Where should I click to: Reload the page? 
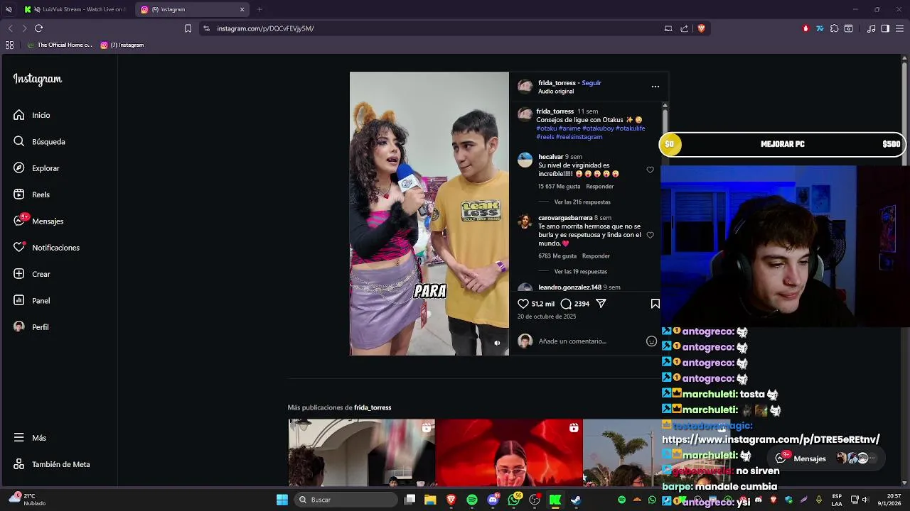pyautogui.click(x=38, y=28)
